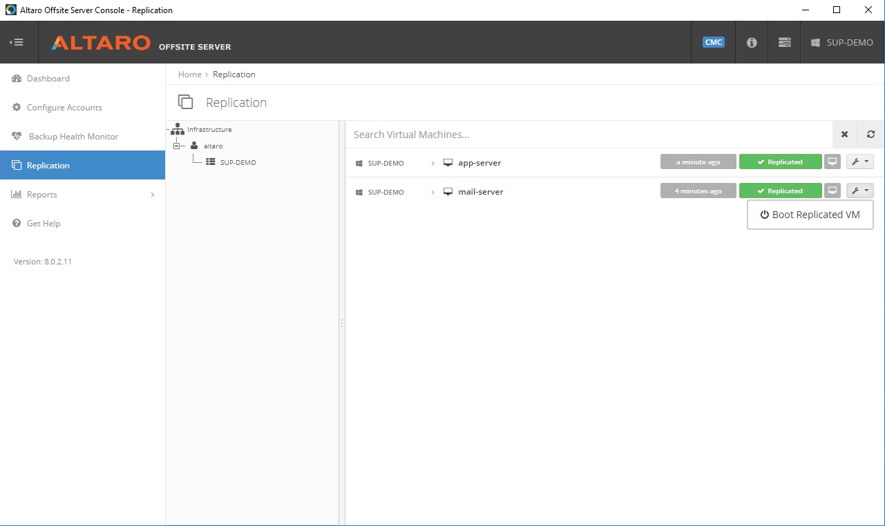Open the CMC badge in header

click(713, 42)
